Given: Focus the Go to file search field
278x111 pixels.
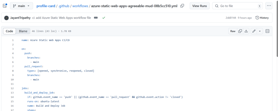Looking at the screenshot, I should (x=237, y=6).
